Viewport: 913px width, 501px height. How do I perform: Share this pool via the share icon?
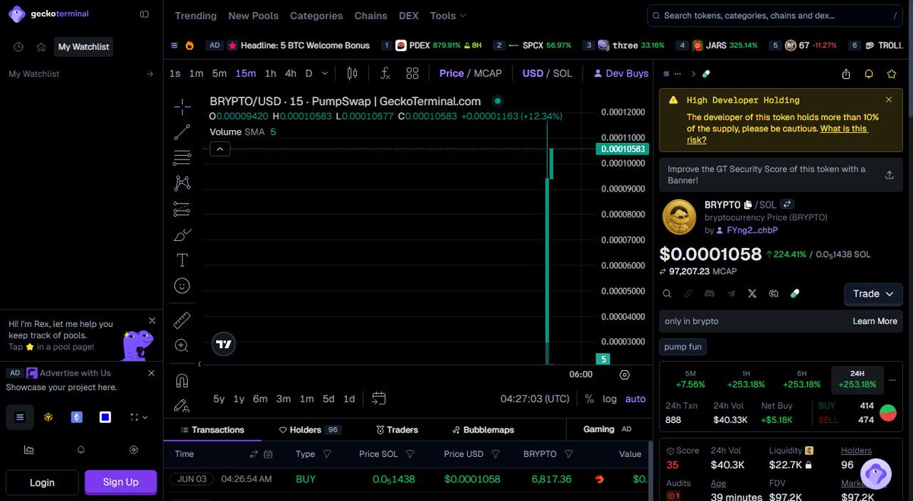[x=846, y=74]
